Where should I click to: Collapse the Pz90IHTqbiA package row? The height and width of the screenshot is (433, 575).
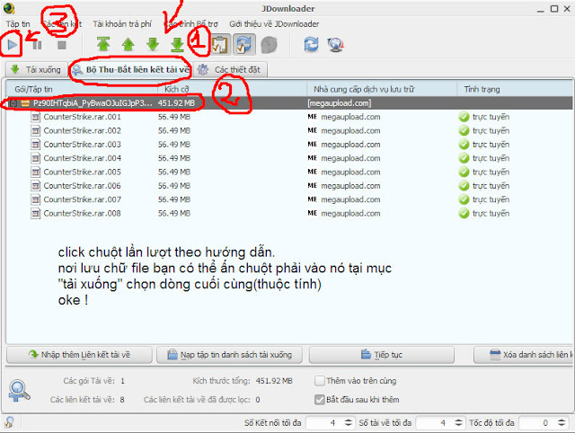click(x=13, y=103)
